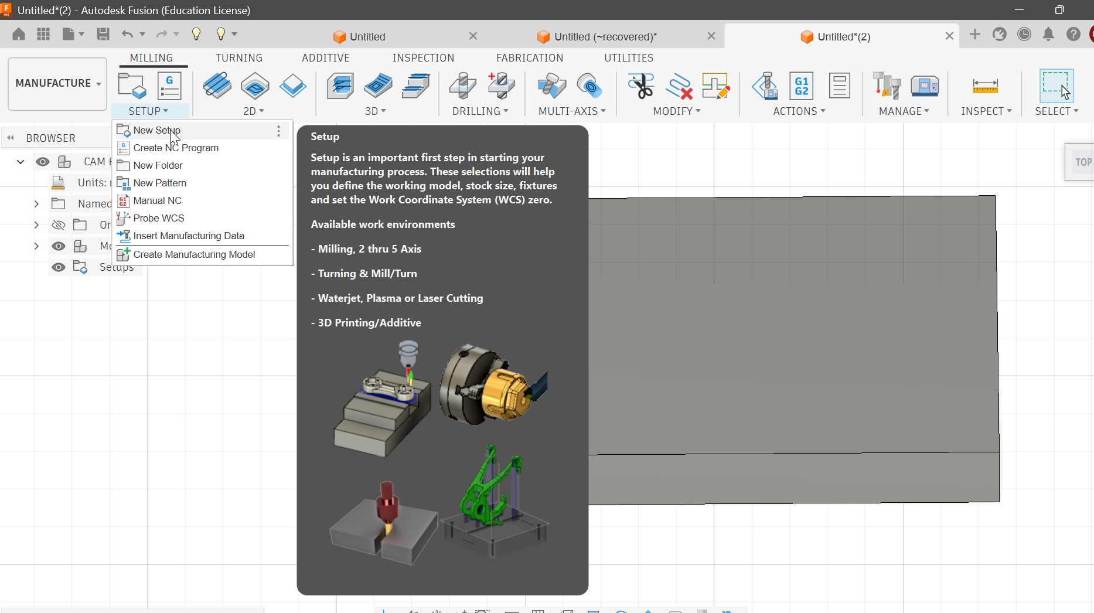This screenshot has width=1094, height=613.
Task: Open the MODIFY dropdown menu
Action: tap(677, 111)
